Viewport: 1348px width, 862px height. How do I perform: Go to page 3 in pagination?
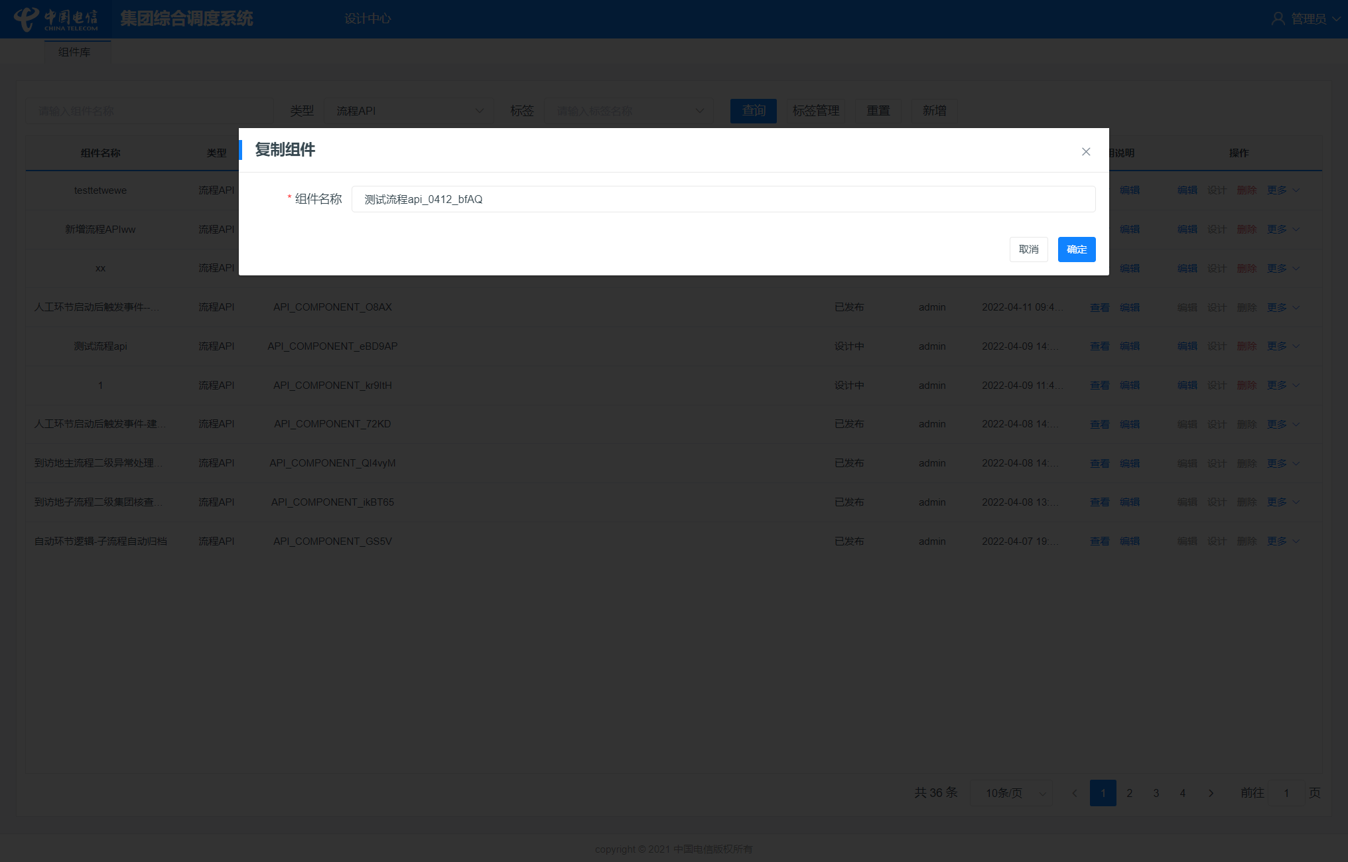(x=1156, y=793)
